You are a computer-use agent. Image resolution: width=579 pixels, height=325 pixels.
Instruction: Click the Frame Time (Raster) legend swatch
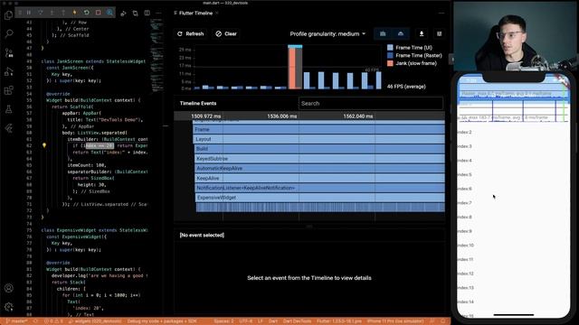click(390, 55)
